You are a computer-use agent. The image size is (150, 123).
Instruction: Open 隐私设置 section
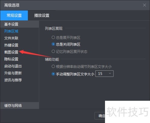coord(11,59)
